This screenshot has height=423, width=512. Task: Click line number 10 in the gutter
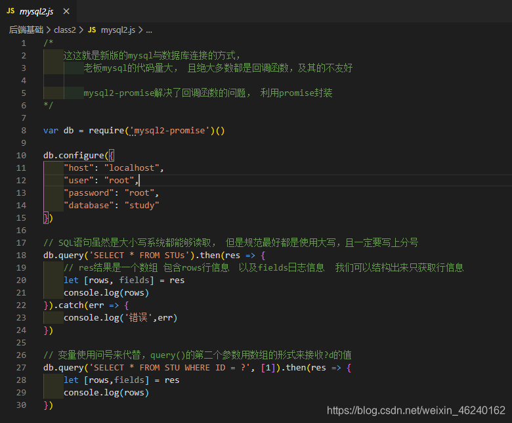[x=21, y=156]
